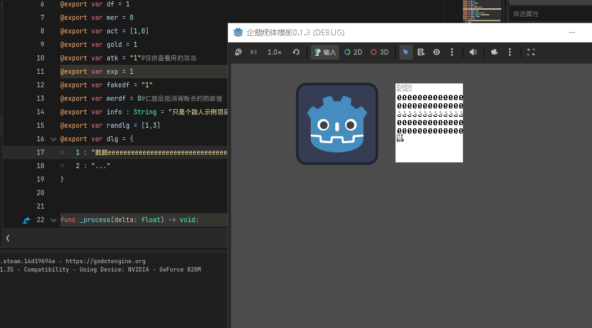The width and height of the screenshot is (592, 328).
Task: Toggle the 输入 input mode button
Action: [325, 52]
